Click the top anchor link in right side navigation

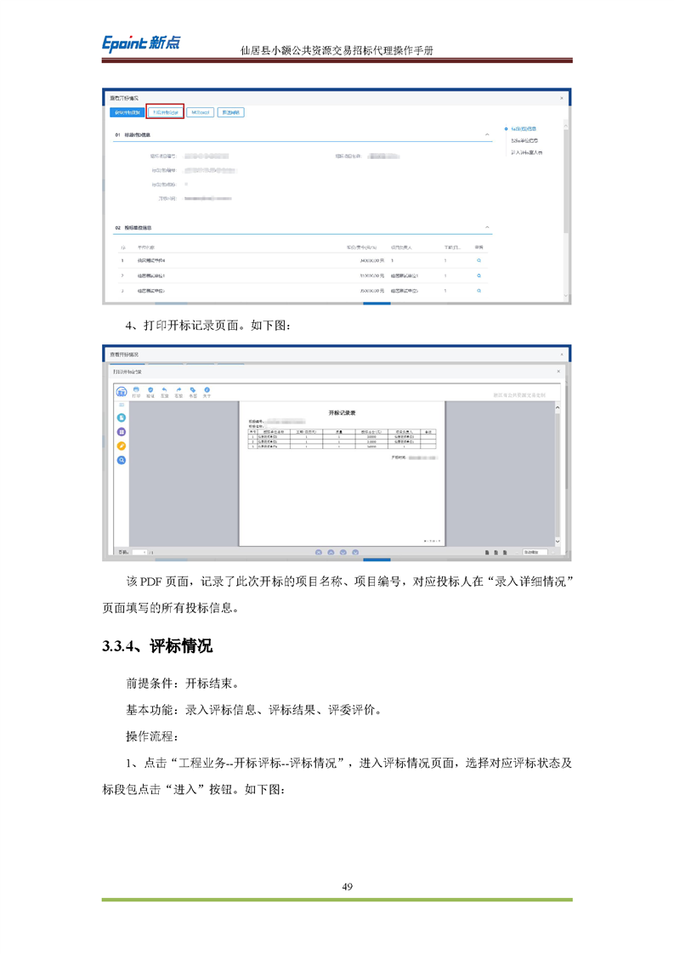coord(524,129)
